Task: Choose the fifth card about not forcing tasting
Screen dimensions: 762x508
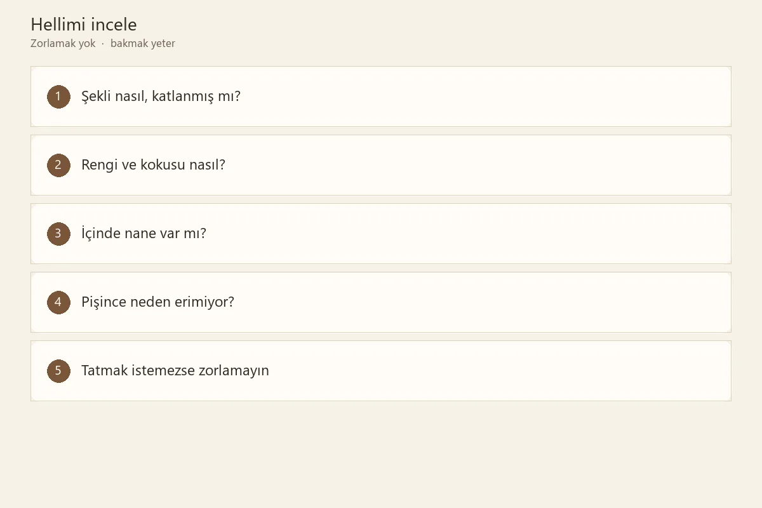Action: coord(381,371)
